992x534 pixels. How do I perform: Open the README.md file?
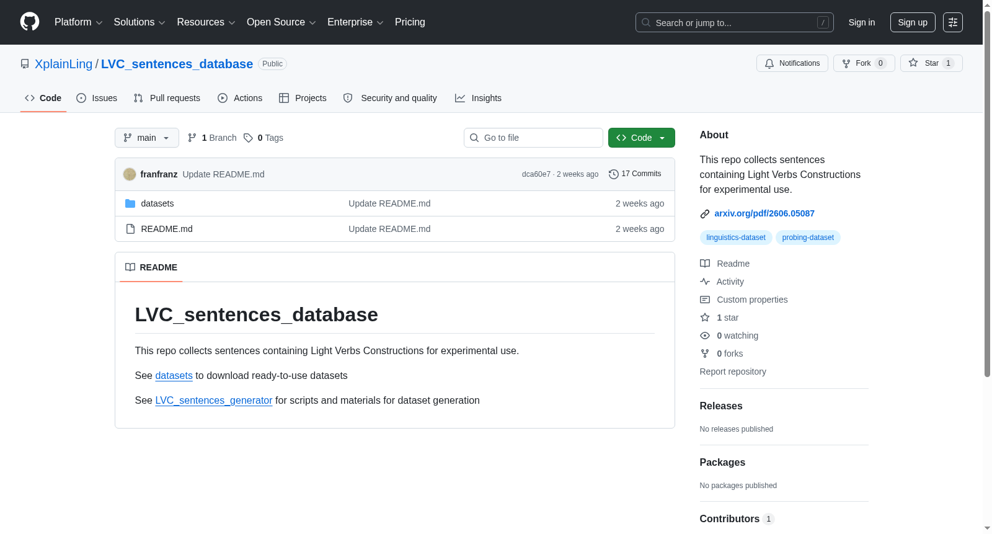point(167,229)
